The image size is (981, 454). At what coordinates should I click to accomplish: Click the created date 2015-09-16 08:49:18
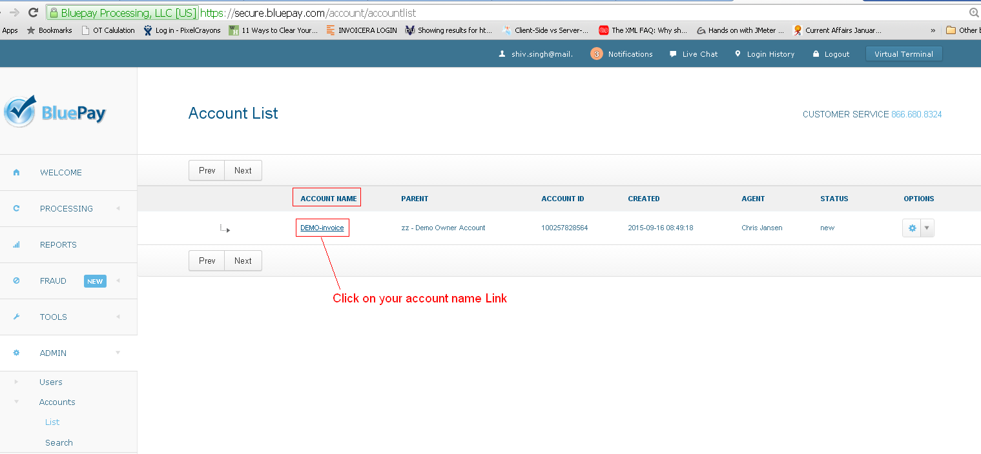(x=661, y=228)
